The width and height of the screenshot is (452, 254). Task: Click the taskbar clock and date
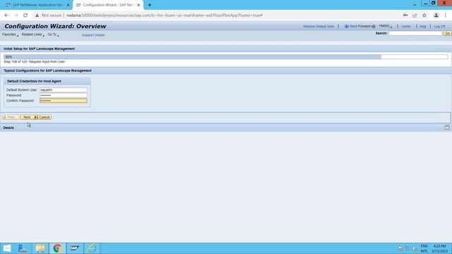click(439, 248)
